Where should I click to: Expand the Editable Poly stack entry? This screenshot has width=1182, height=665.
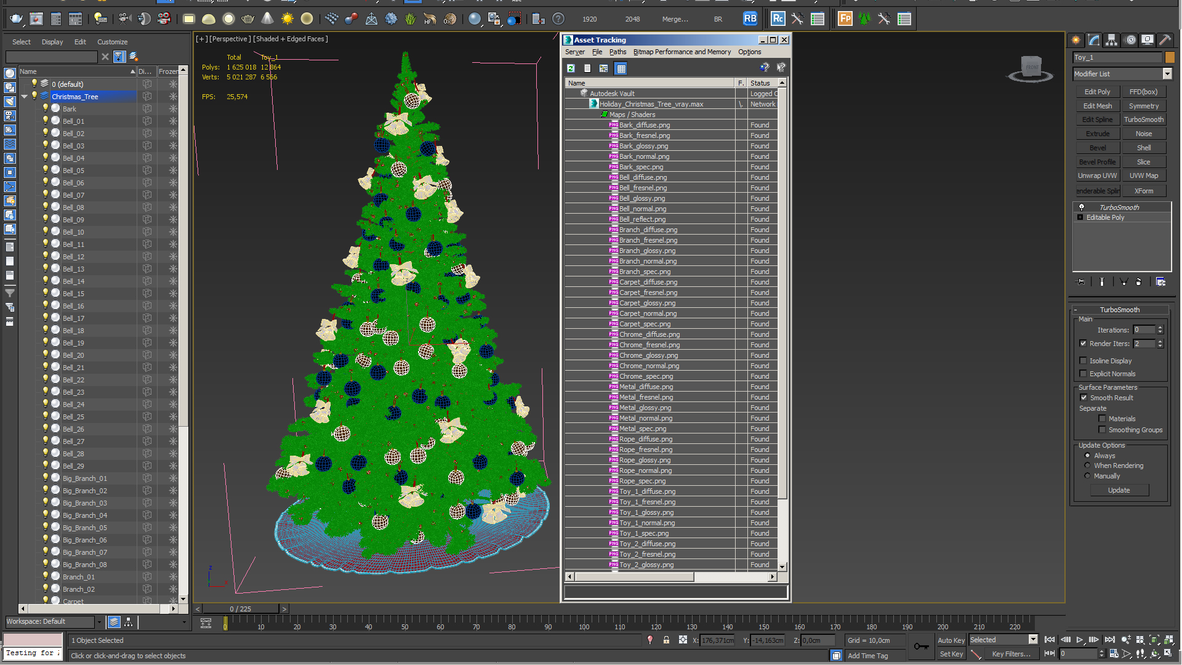pyautogui.click(x=1080, y=217)
